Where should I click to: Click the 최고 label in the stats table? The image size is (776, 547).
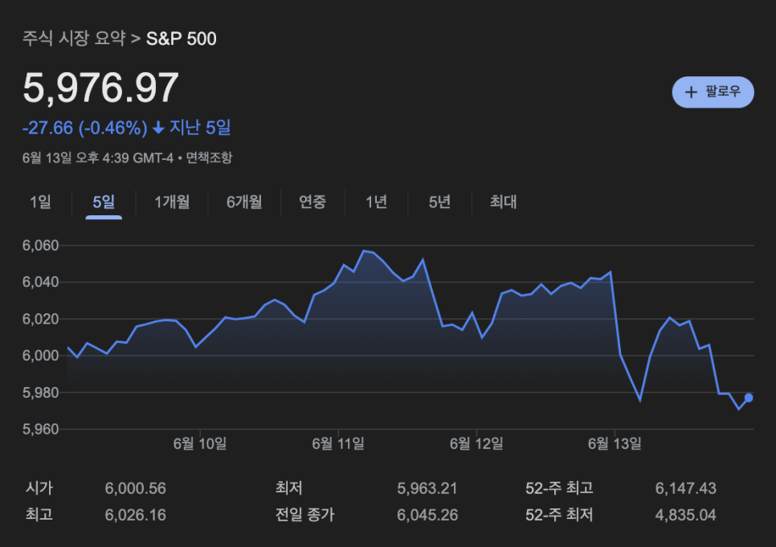39,515
